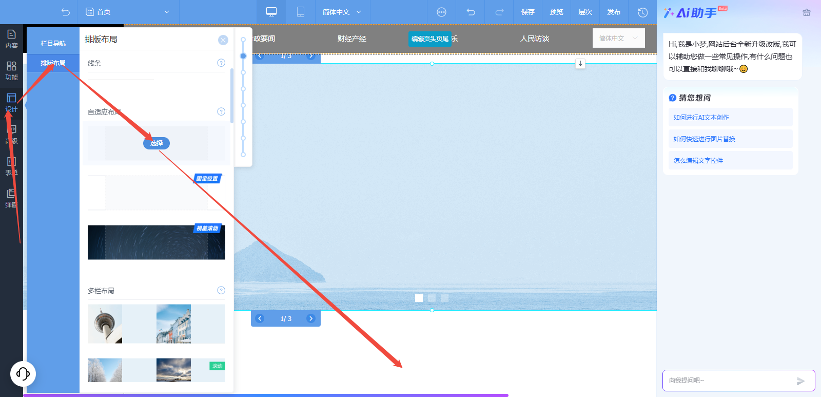Open the 表单 form sidebar section

11,166
